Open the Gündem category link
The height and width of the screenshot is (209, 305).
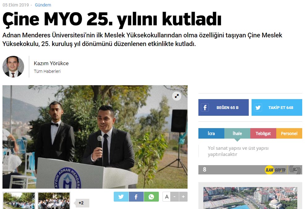[x=43, y=5]
